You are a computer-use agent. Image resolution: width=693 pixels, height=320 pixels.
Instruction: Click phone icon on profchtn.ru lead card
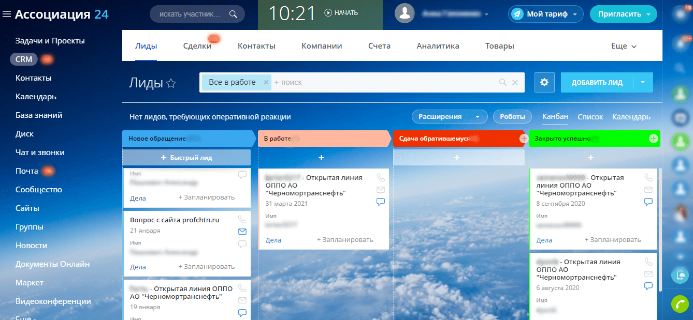point(242,219)
